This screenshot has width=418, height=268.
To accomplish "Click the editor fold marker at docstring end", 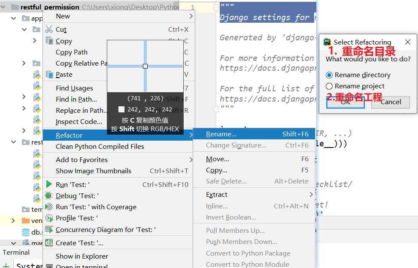I will pyautogui.click(x=216, y=108).
